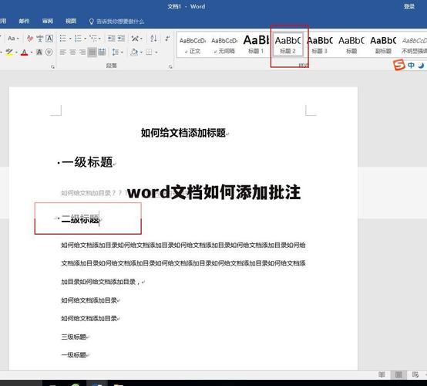
Task: Open the Asian Layout menu
Action: pyautogui.click(x=136, y=38)
